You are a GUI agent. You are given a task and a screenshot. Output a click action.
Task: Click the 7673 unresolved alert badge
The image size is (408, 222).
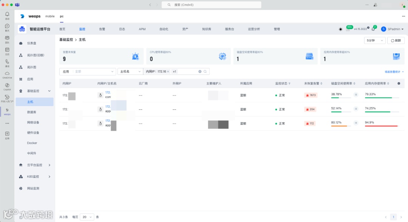click(x=311, y=95)
